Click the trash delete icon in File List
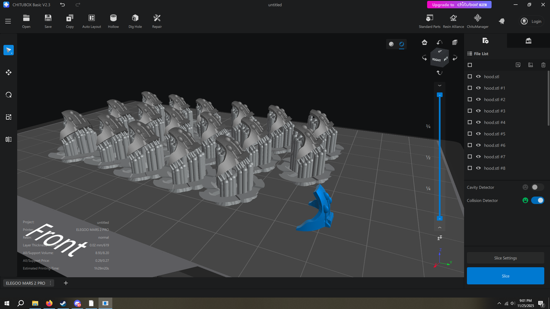This screenshot has height=309, width=550. click(x=544, y=65)
